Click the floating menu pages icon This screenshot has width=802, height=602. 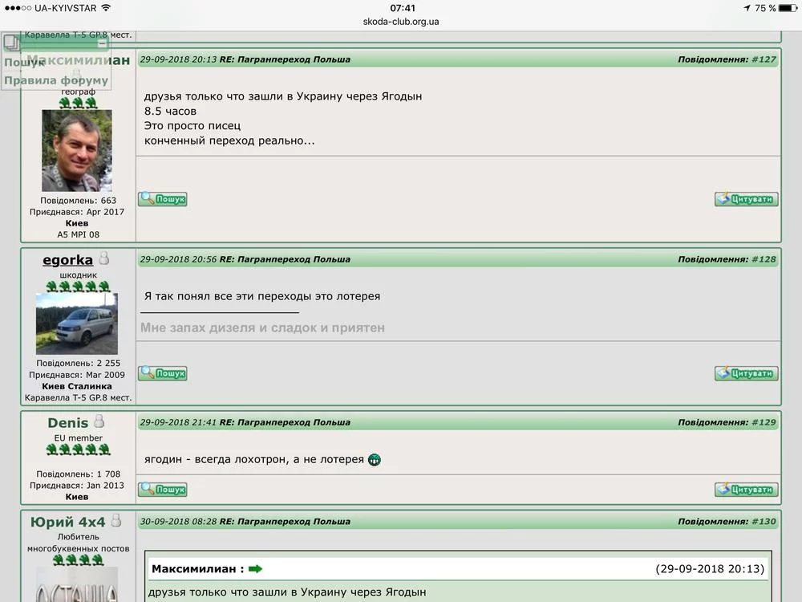click(x=11, y=43)
